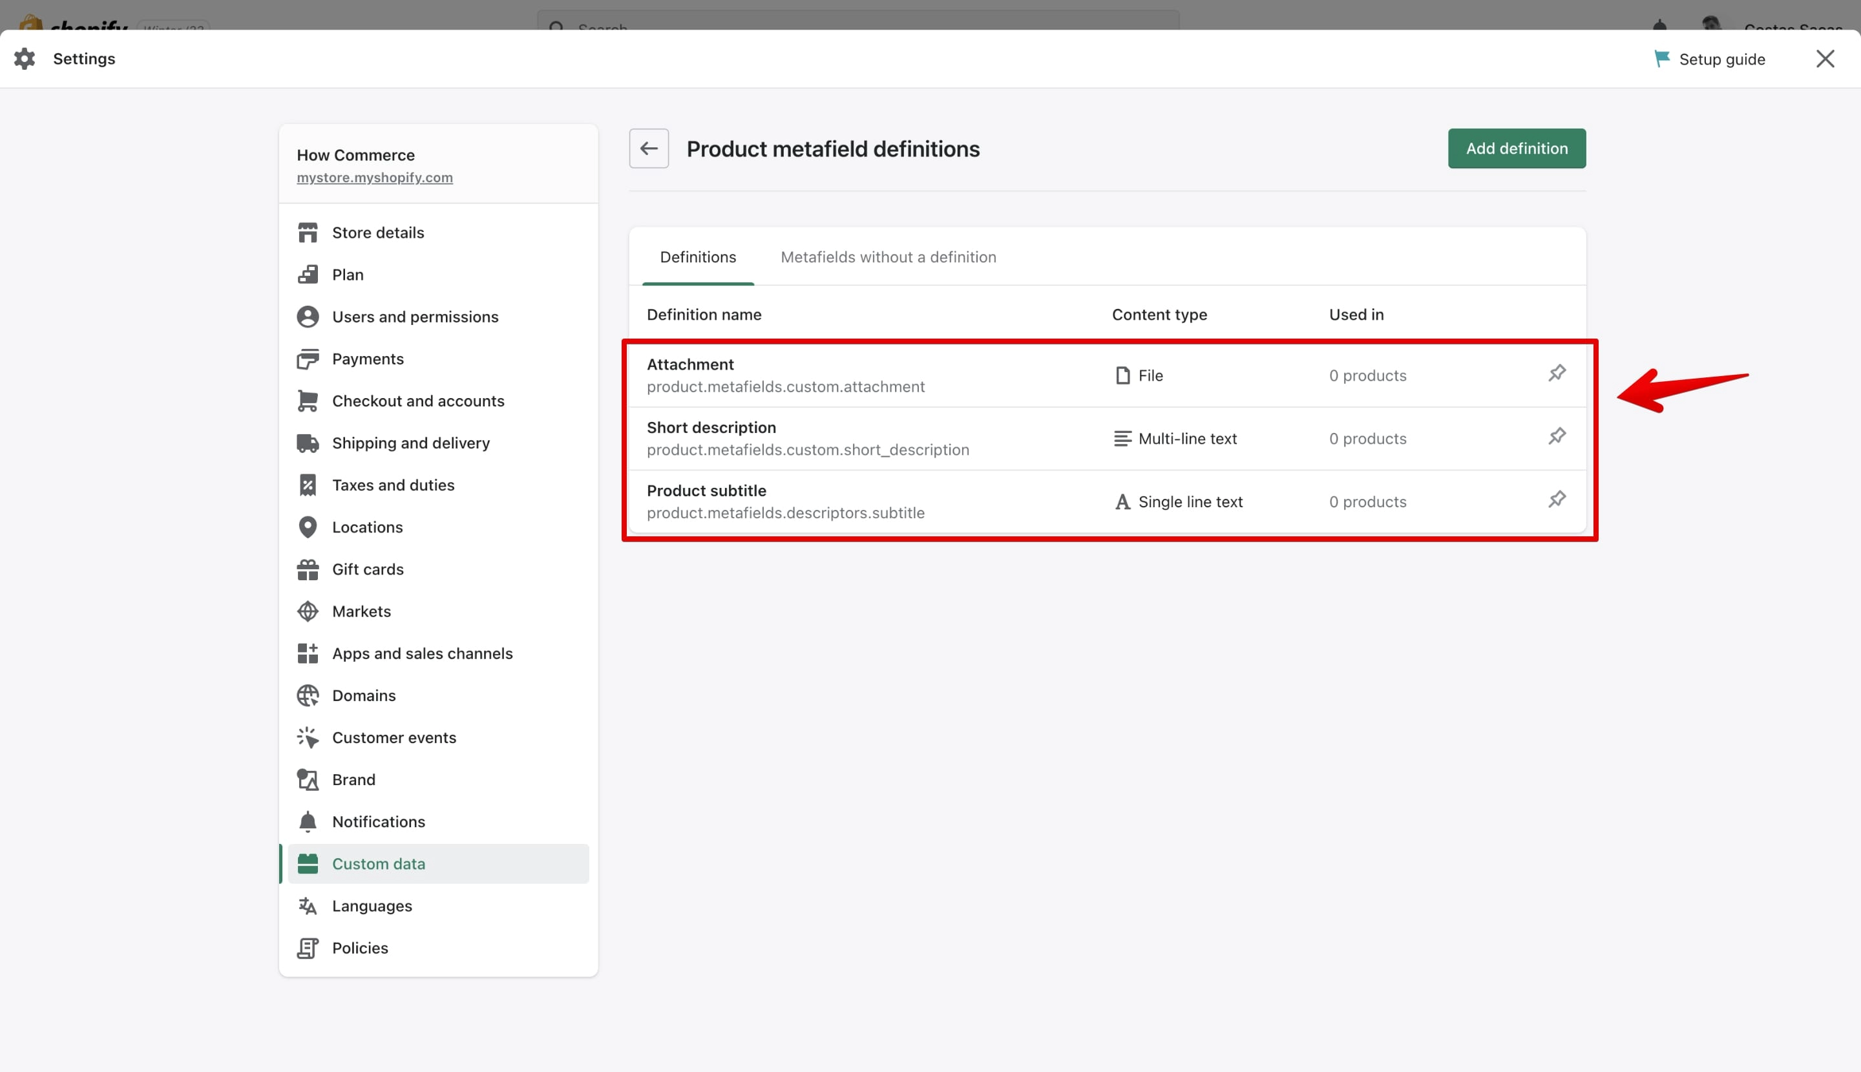Viewport: 1861px width, 1072px height.
Task: Open Gift cards settings
Action: [438, 569]
